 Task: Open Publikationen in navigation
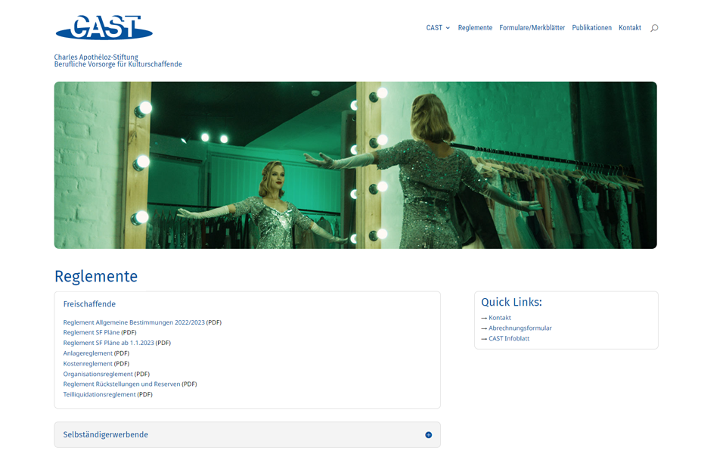point(591,28)
